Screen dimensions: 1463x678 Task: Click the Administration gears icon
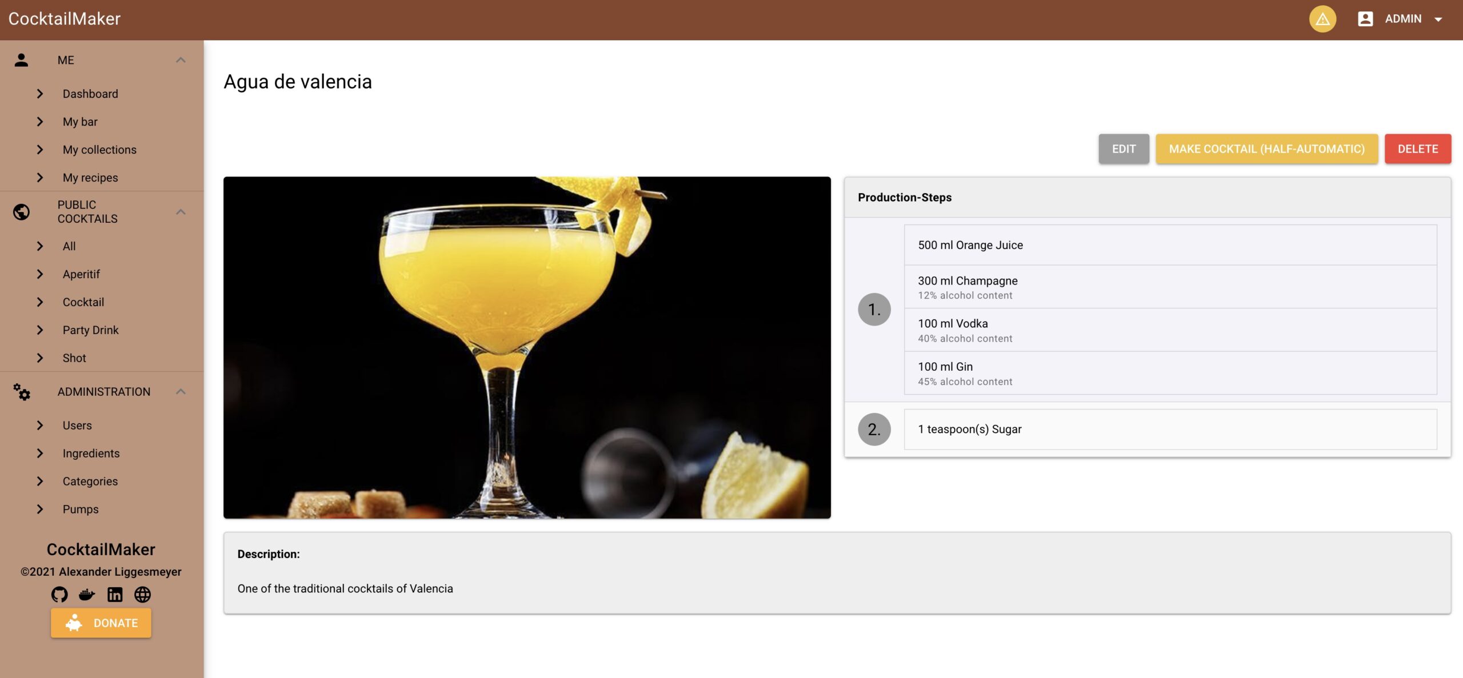point(22,392)
